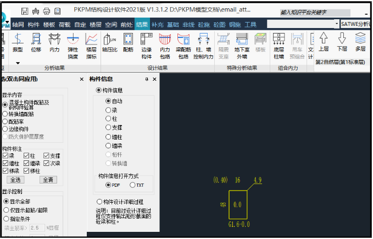373x239 pixels.
Task: Open 楼板 slab analysis results
Action: [260, 43]
